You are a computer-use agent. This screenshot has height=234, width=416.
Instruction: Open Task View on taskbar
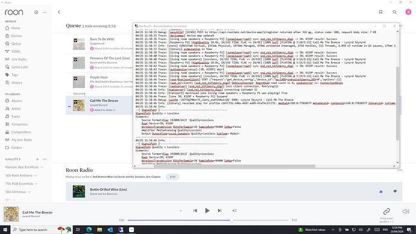78,230
